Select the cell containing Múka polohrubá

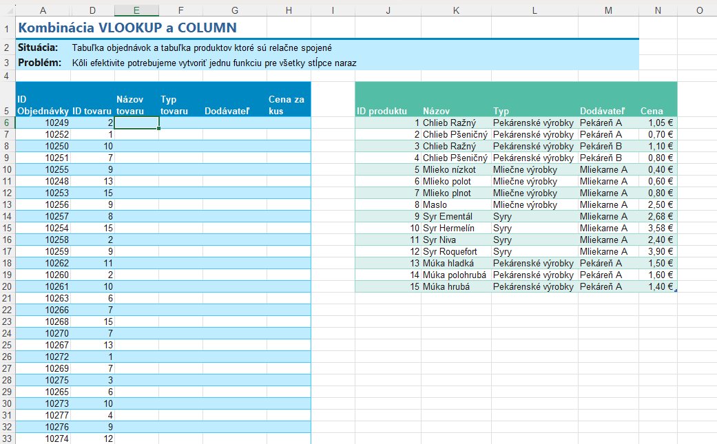click(x=455, y=275)
